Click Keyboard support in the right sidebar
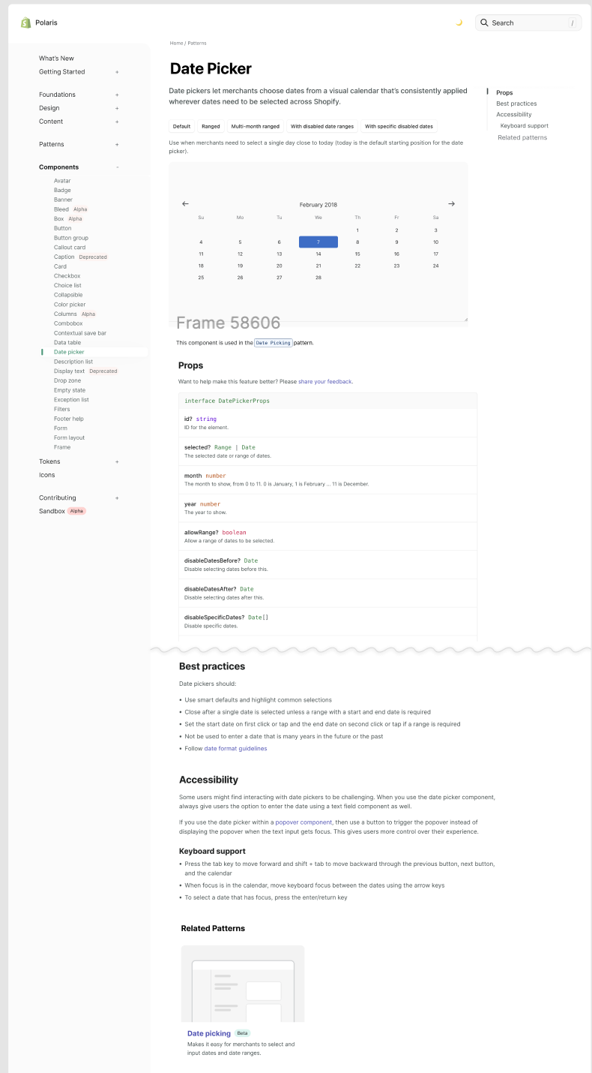Image resolution: width=592 pixels, height=1073 pixels. (524, 125)
